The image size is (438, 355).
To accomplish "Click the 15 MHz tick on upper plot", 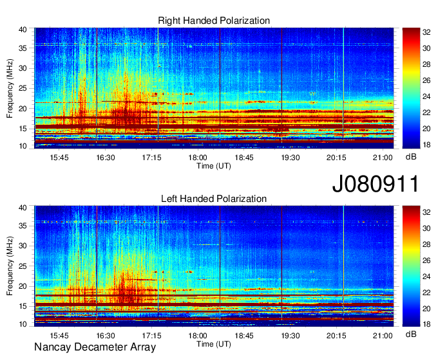I will 23,129.
